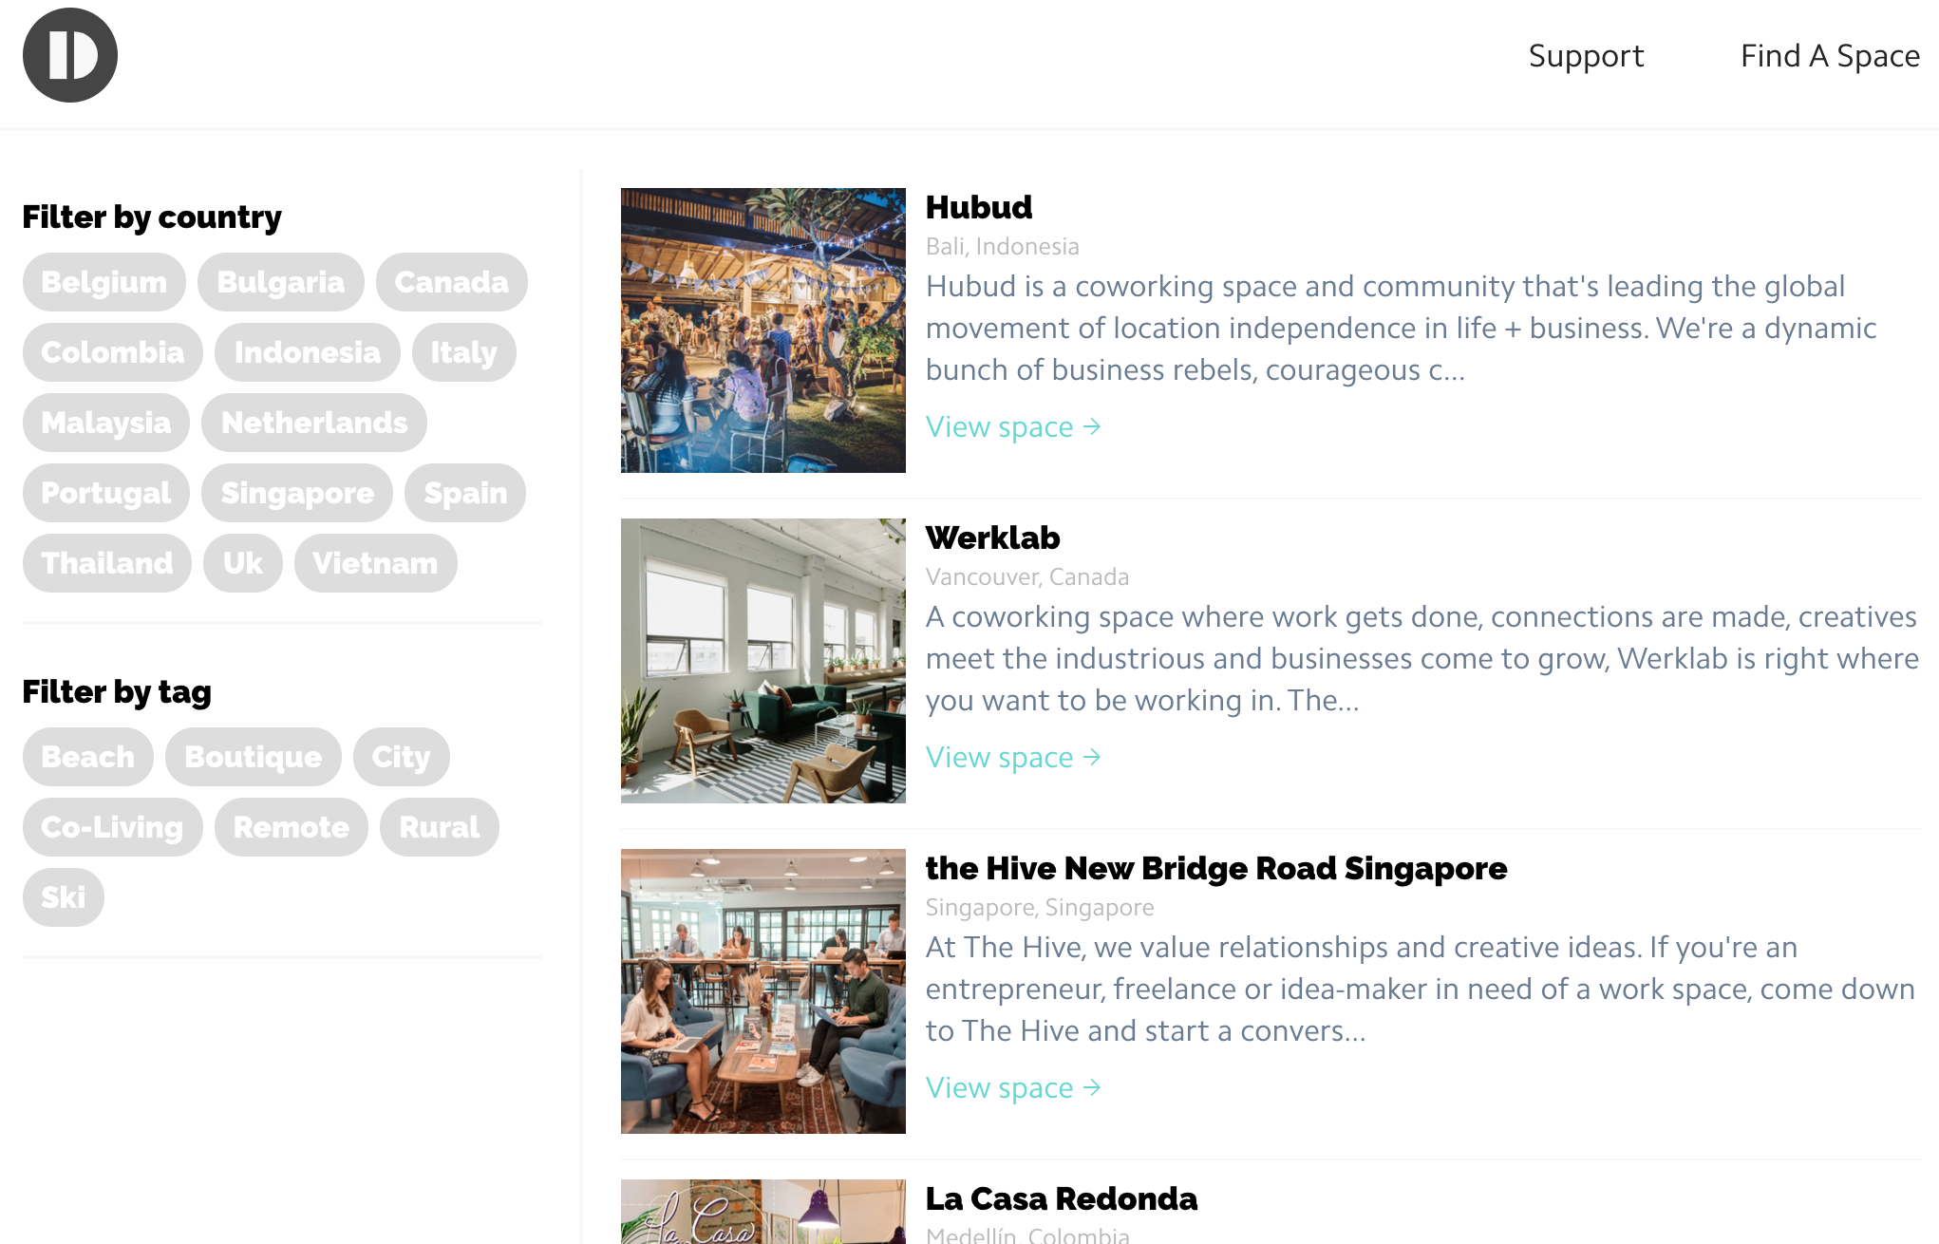Image resolution: width=1939 pixels, height=1244 pixels.
Task: Click the La Casa Redonda heading
Action: (x=1062, y=1198)
